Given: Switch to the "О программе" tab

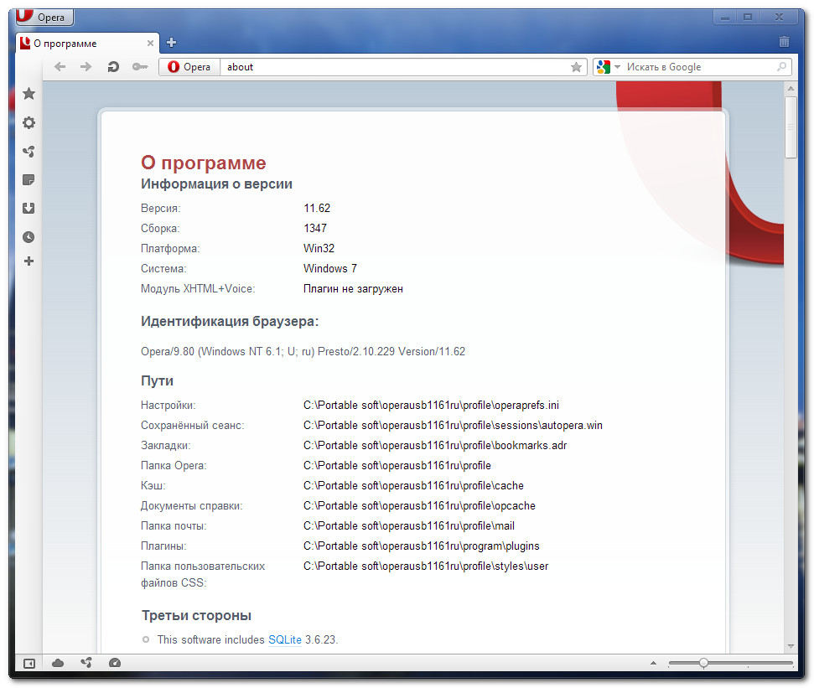Looking at the screenshot, I should coord(87,44).
